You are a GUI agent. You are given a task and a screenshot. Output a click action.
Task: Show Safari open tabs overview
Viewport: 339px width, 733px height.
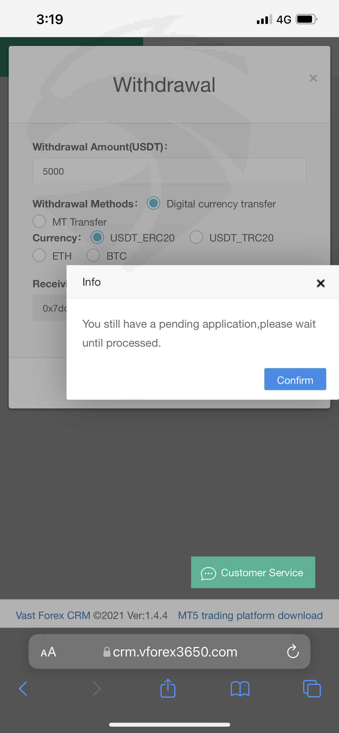(x=312, y=689)
